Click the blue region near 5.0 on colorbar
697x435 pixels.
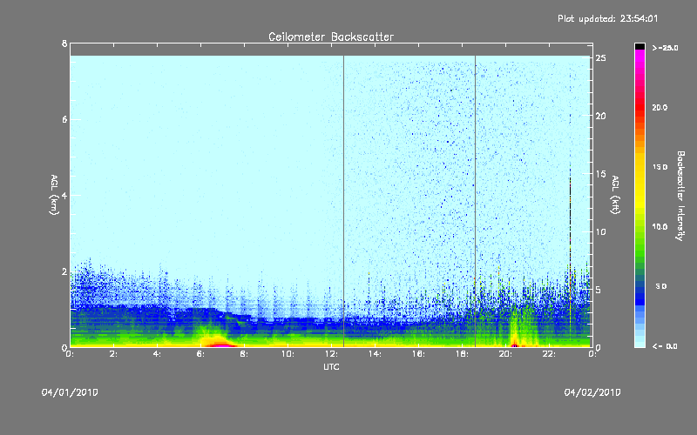pos(639,288)
